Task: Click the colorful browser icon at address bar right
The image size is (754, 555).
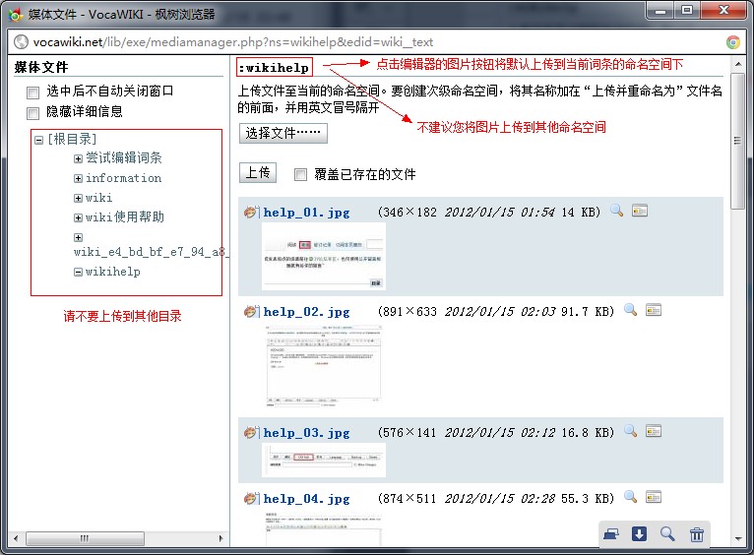Action: pos(733,42)
